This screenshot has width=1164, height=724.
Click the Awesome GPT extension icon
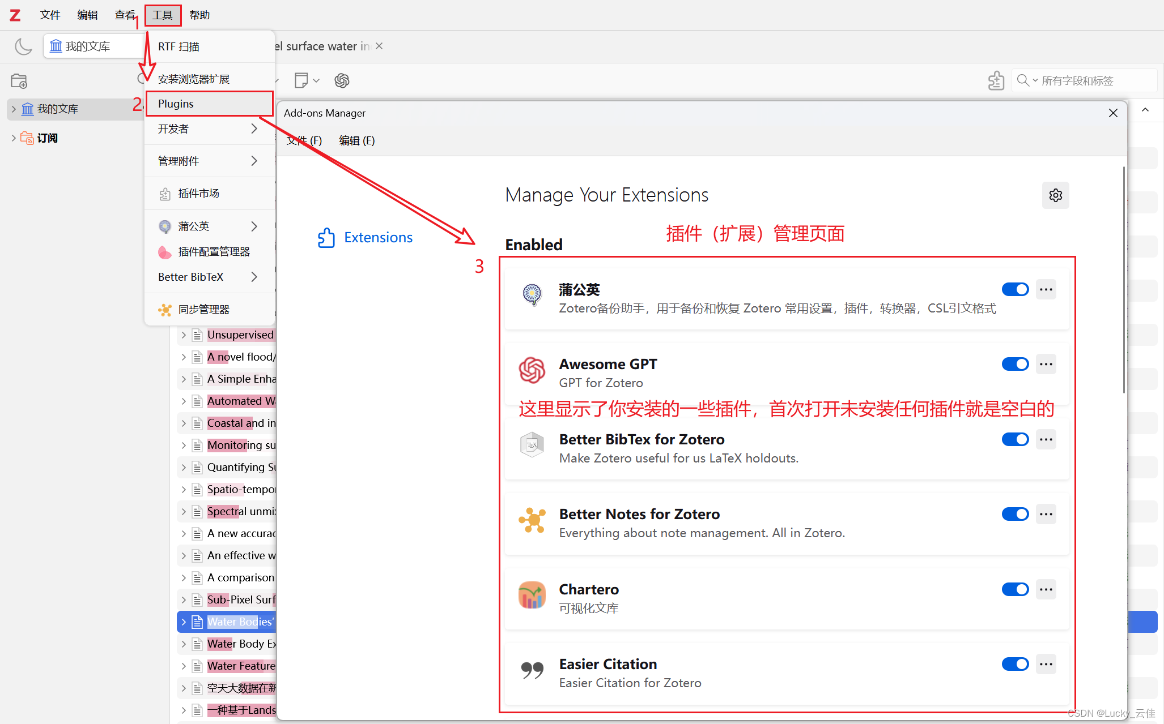point(532,370)
